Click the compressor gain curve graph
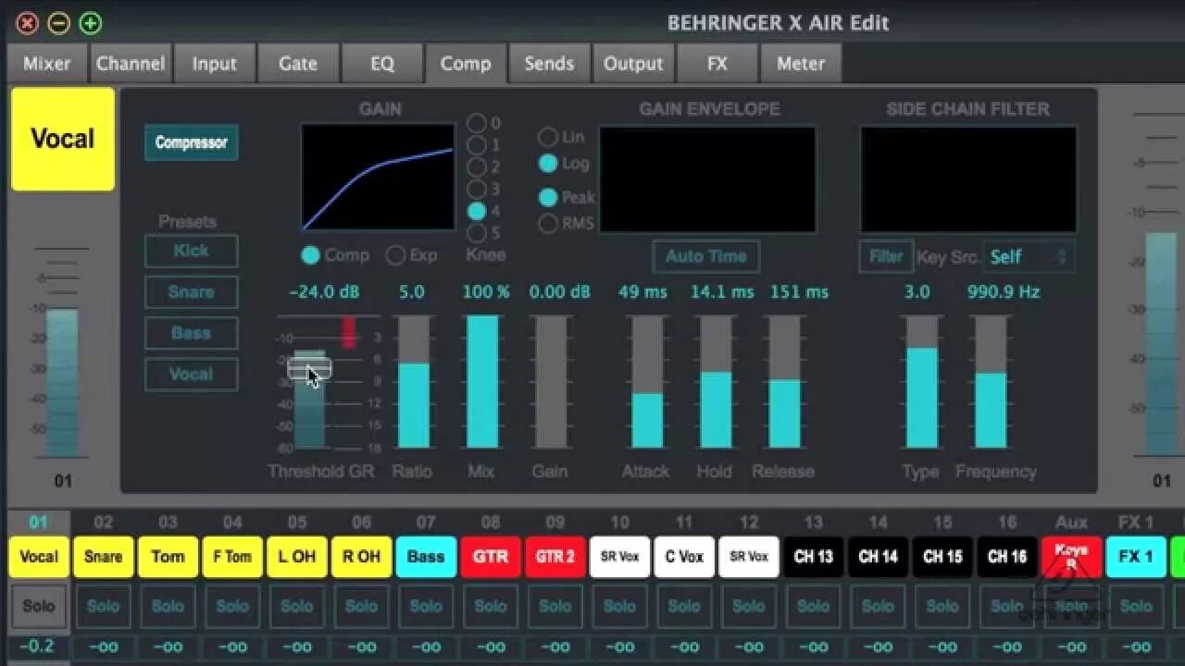 point(378,178)
